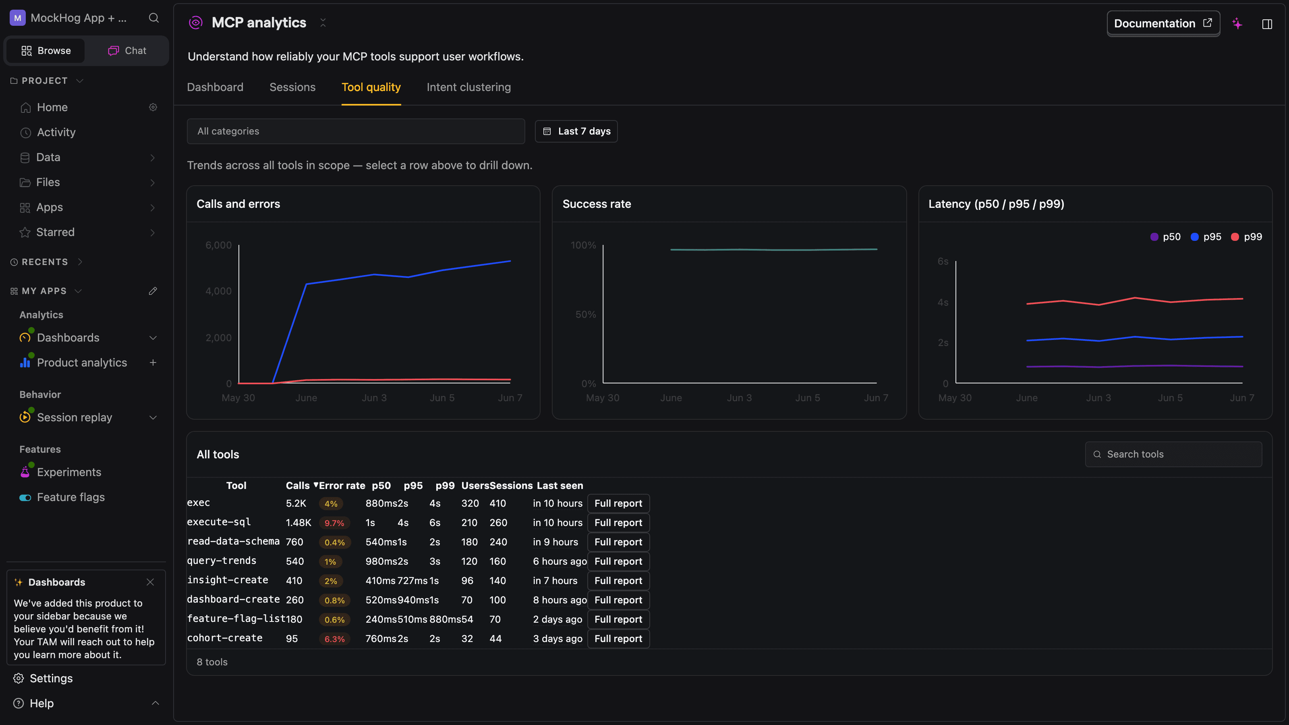Click the calendar icon in date filter
1289x725 pixels.
[547, 132]
